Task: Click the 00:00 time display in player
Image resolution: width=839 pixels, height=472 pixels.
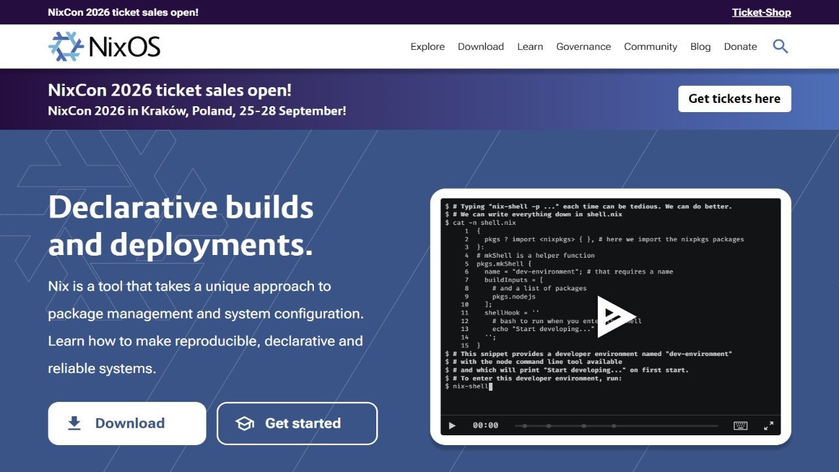Action: coord(485,425)
